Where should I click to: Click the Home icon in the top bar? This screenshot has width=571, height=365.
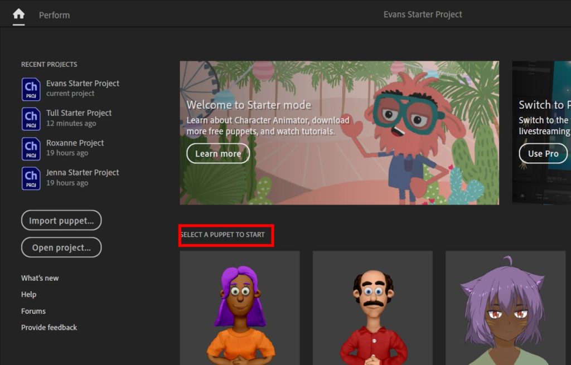(x=18, y=15)
